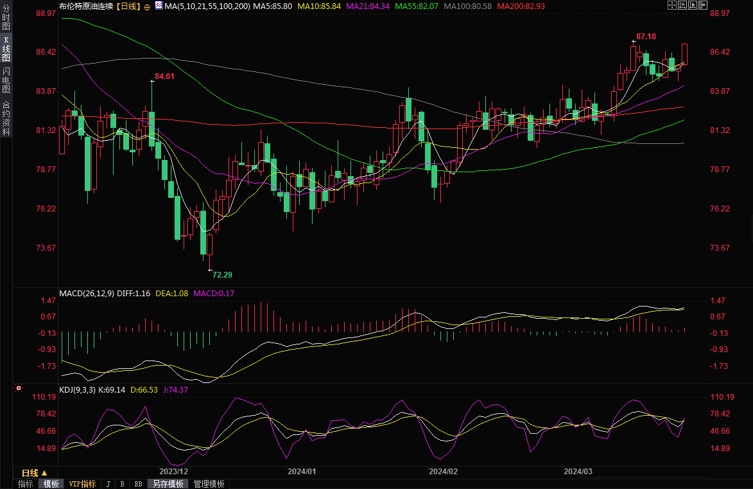The width and height of the screenshot is (753, 489).
Task: Open the 闪电图 sidebar view
Action: click(6, 80)
